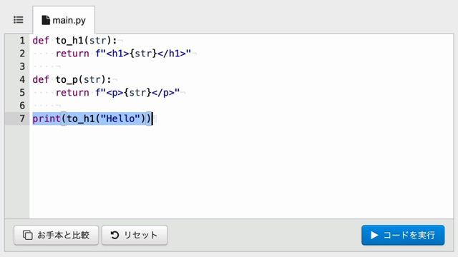Open the file list menu icon
Image resolution: width=458 pixels, height=257 pixels.
18,20
